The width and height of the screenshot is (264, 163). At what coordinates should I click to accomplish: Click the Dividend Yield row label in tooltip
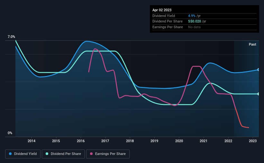[164, 16]
